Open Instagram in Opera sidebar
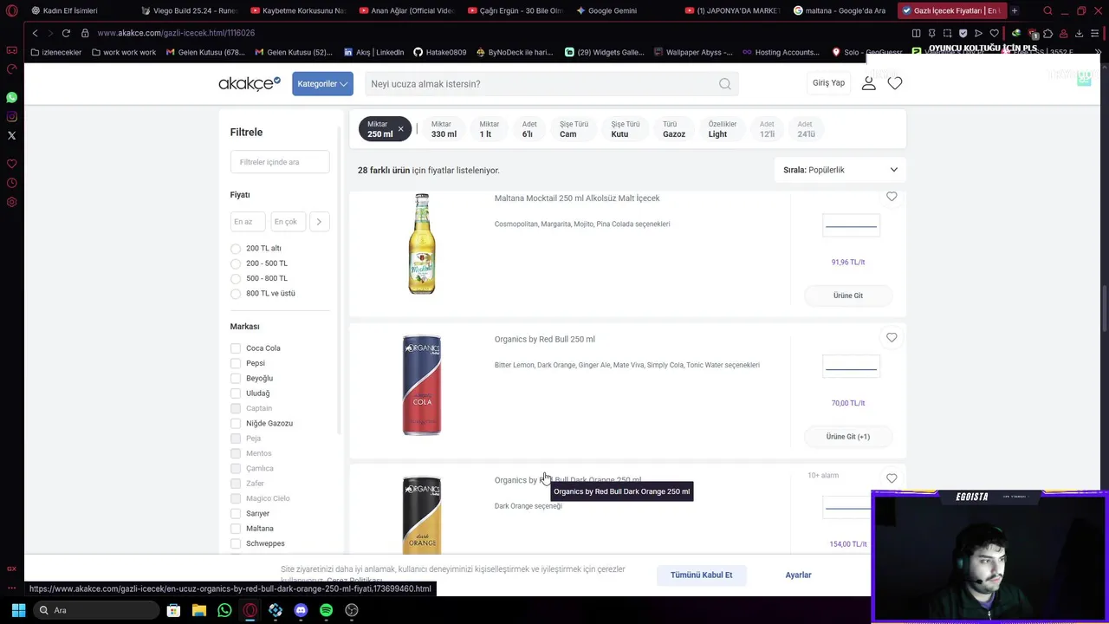1109x624 pixels. click(x=11, y=116)
